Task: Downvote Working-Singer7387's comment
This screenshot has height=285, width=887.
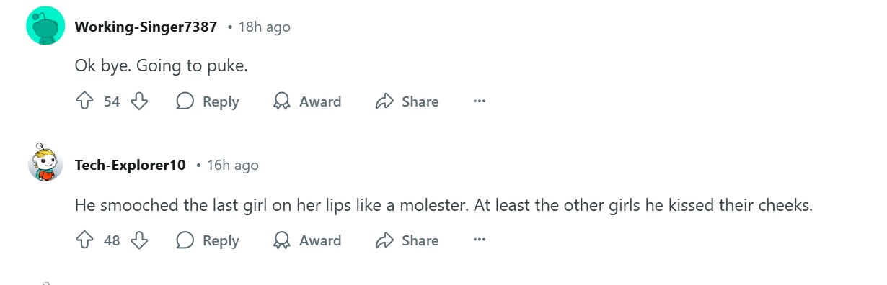Action: tap(139, 101)
